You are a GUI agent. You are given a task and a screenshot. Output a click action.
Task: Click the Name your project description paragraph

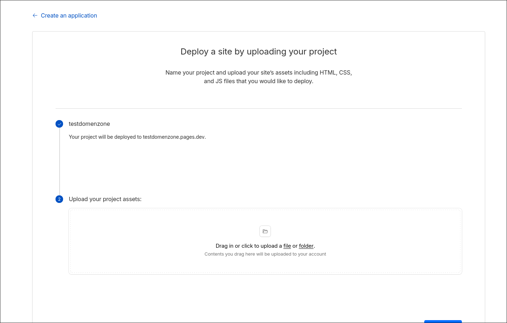tap(258, 77)
